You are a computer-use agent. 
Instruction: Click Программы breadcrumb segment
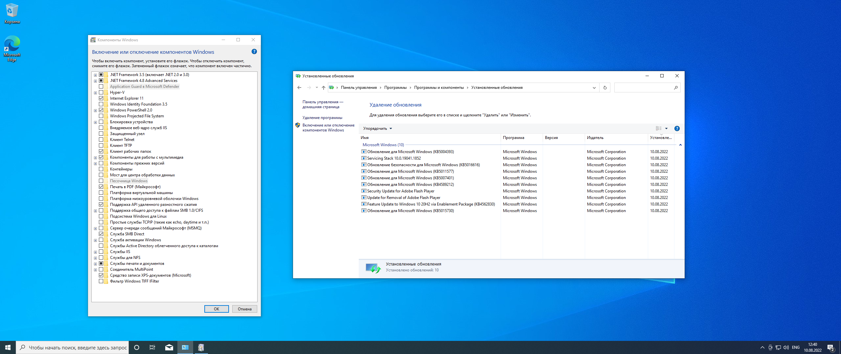point(396,88)
